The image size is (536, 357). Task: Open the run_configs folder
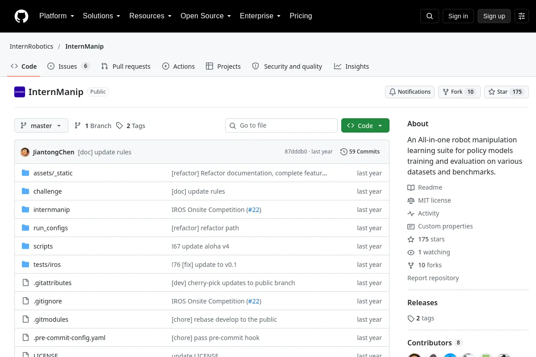[50, 228]
